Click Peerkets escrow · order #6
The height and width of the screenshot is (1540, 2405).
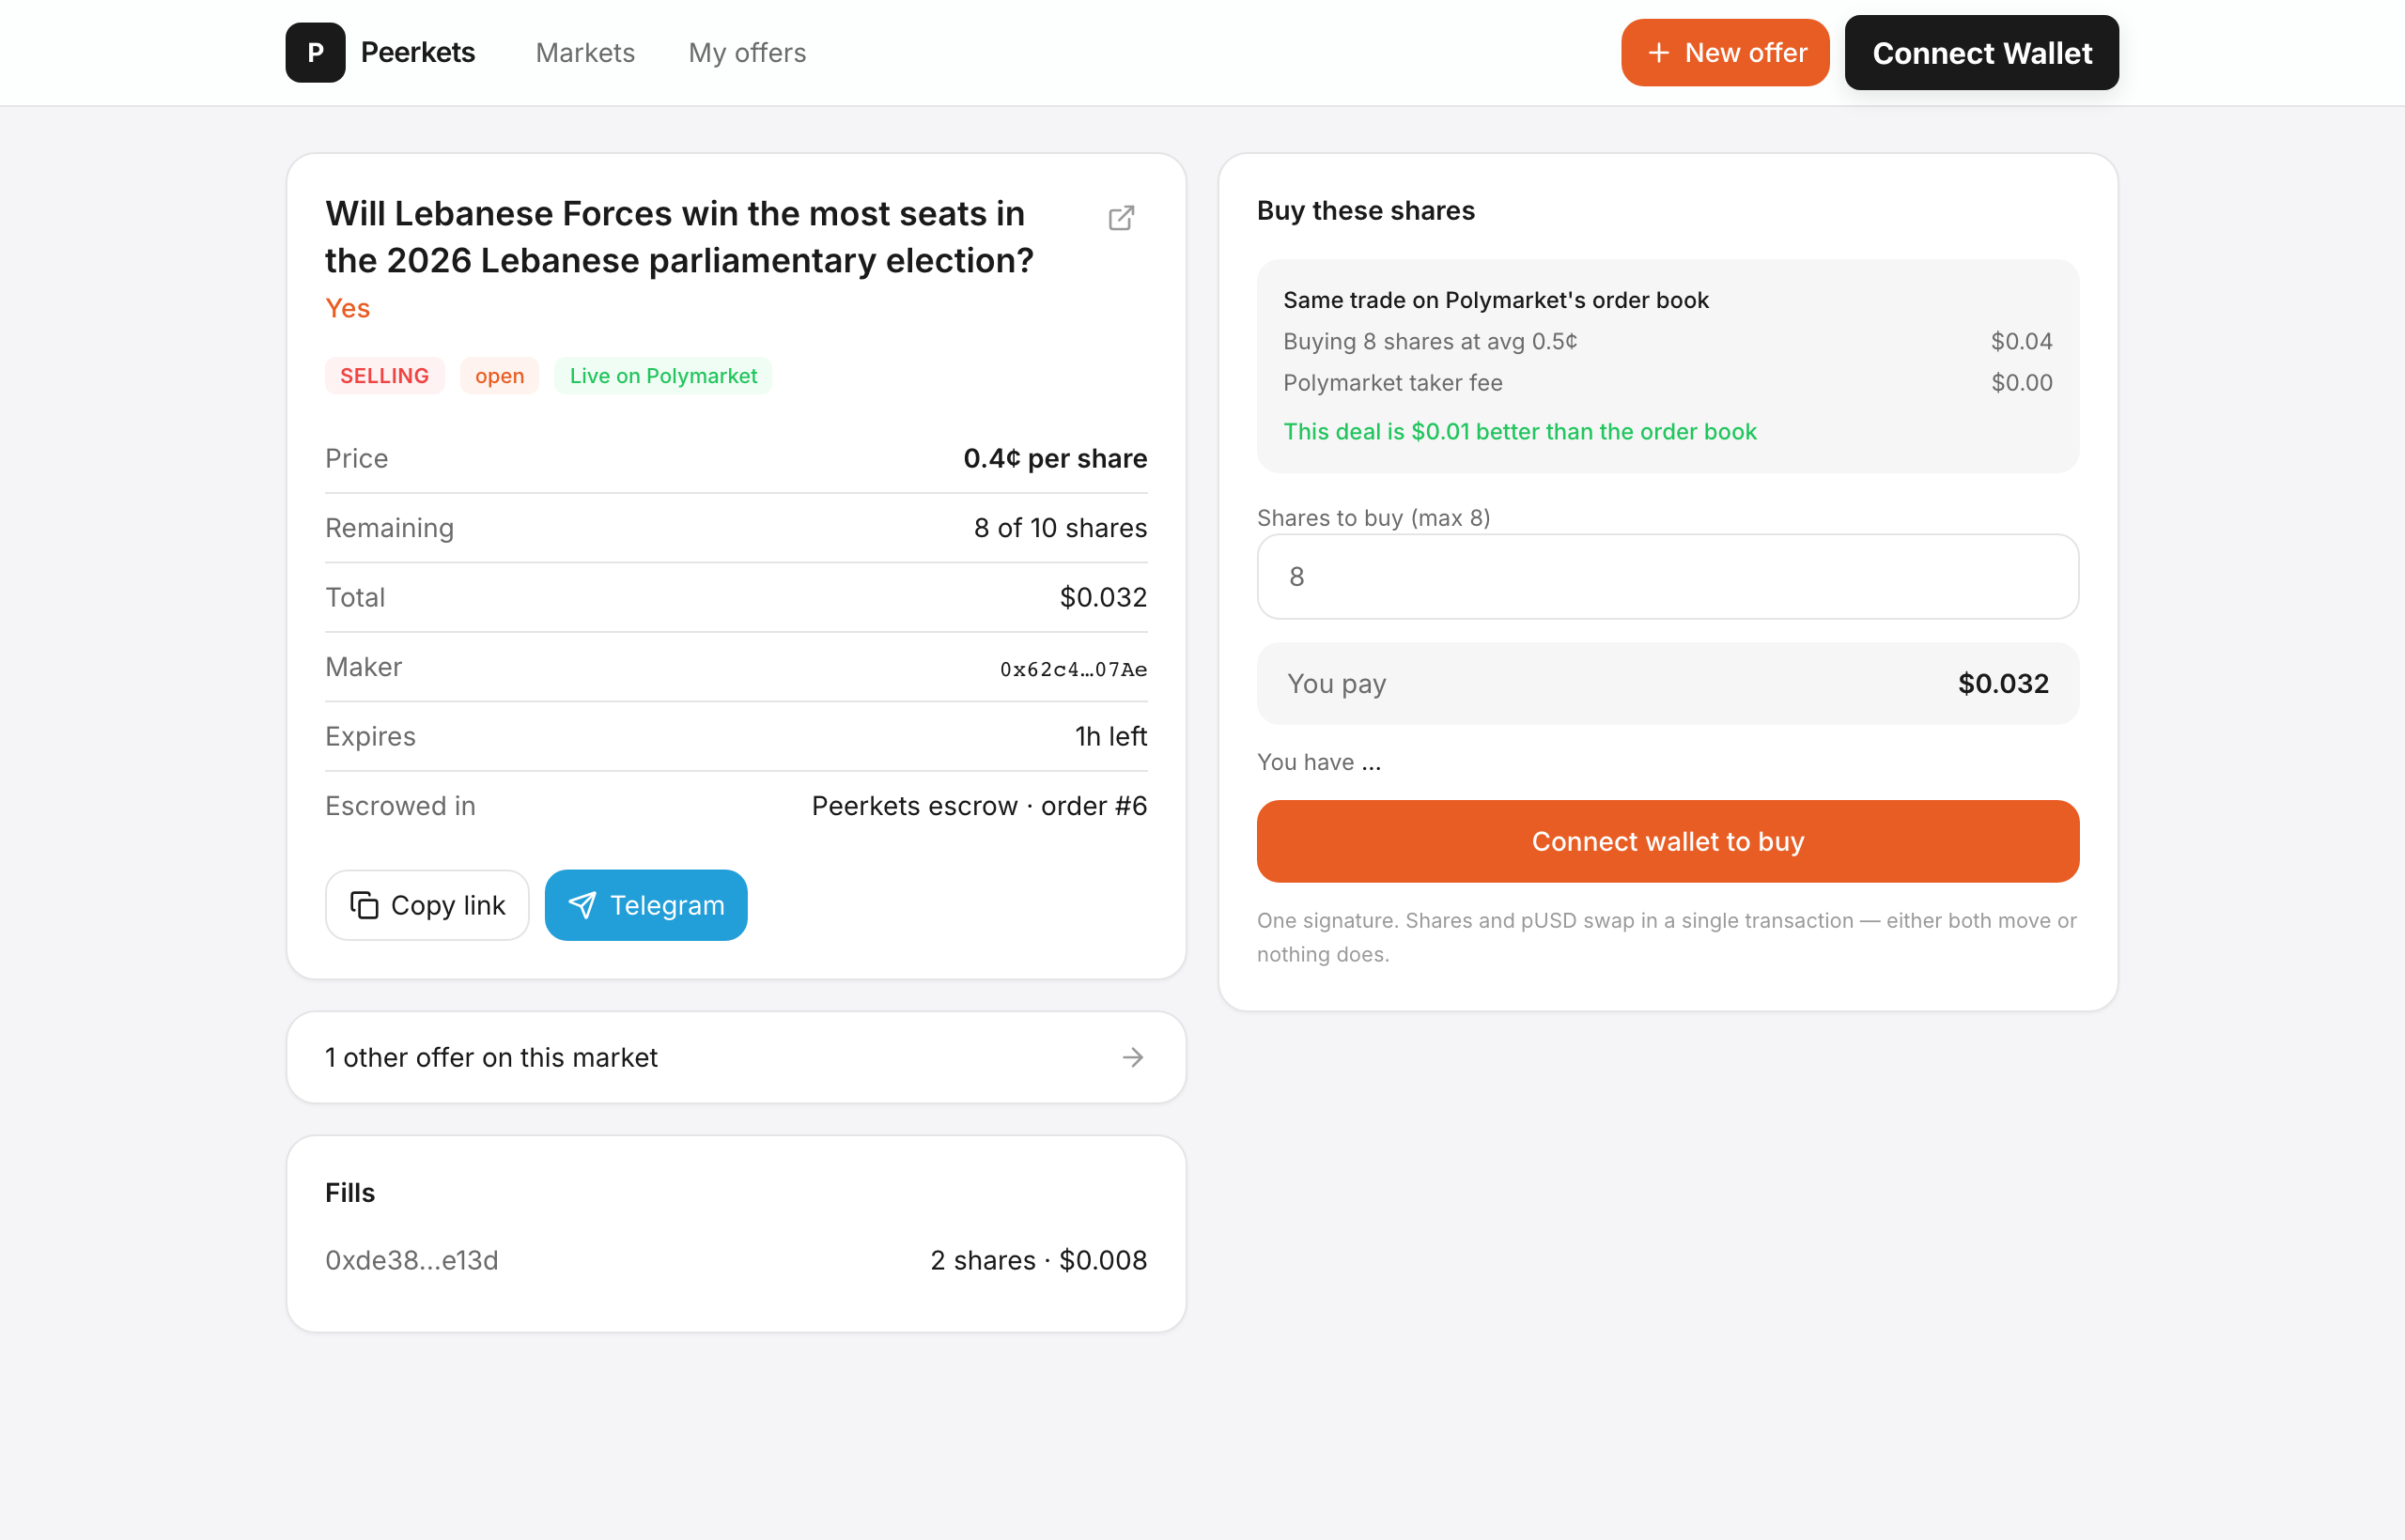[978, 806]
